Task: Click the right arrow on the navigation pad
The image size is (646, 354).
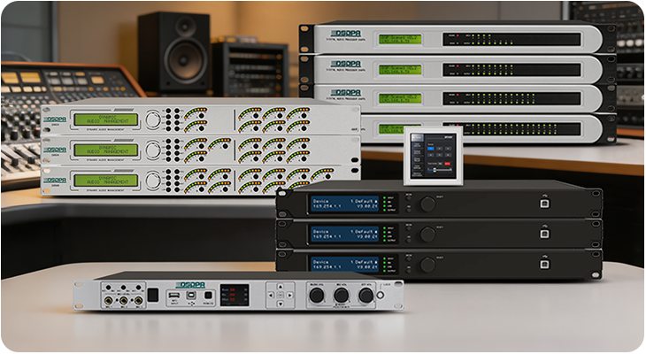Action: 289,295
